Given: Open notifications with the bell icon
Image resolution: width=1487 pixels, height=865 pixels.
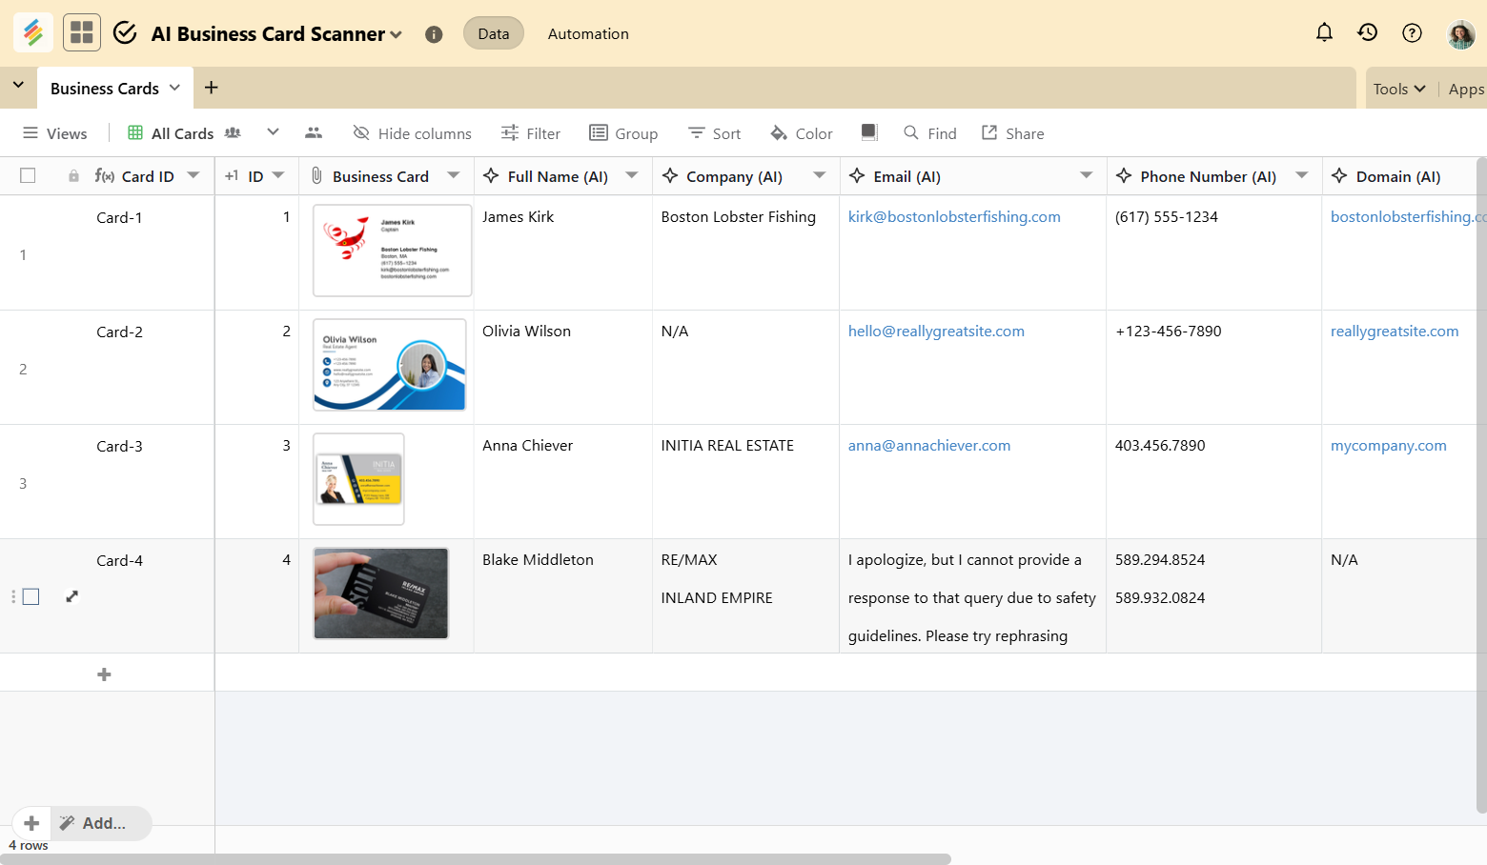Looking at the screenshot, I should coord(1324,31).
